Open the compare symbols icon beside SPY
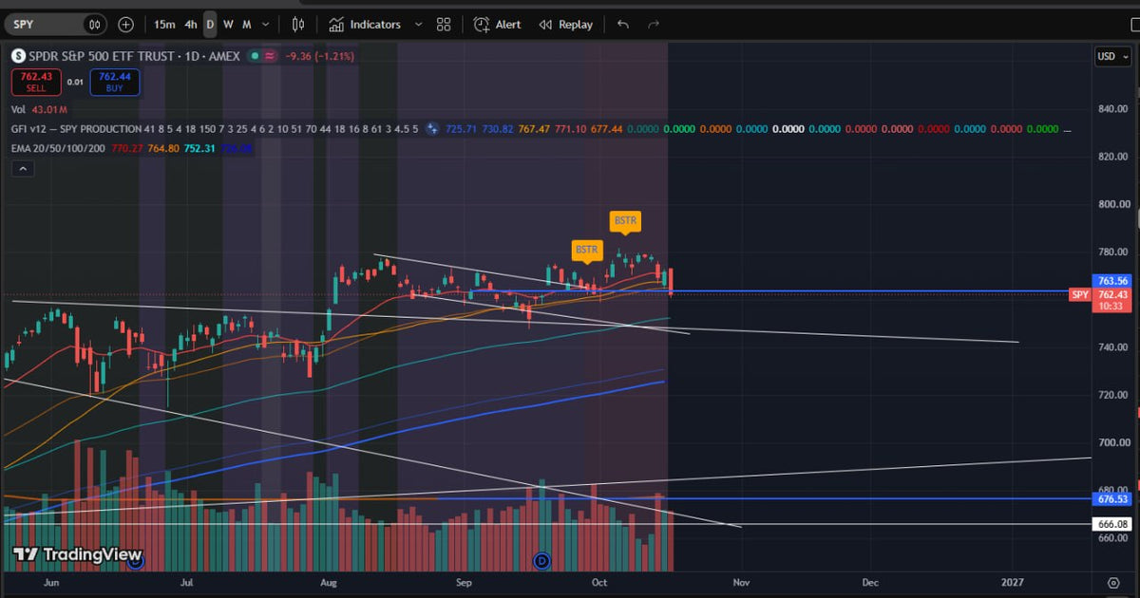Image resolution: width=1140 pixels, height=598 pixels. (95, 25)
